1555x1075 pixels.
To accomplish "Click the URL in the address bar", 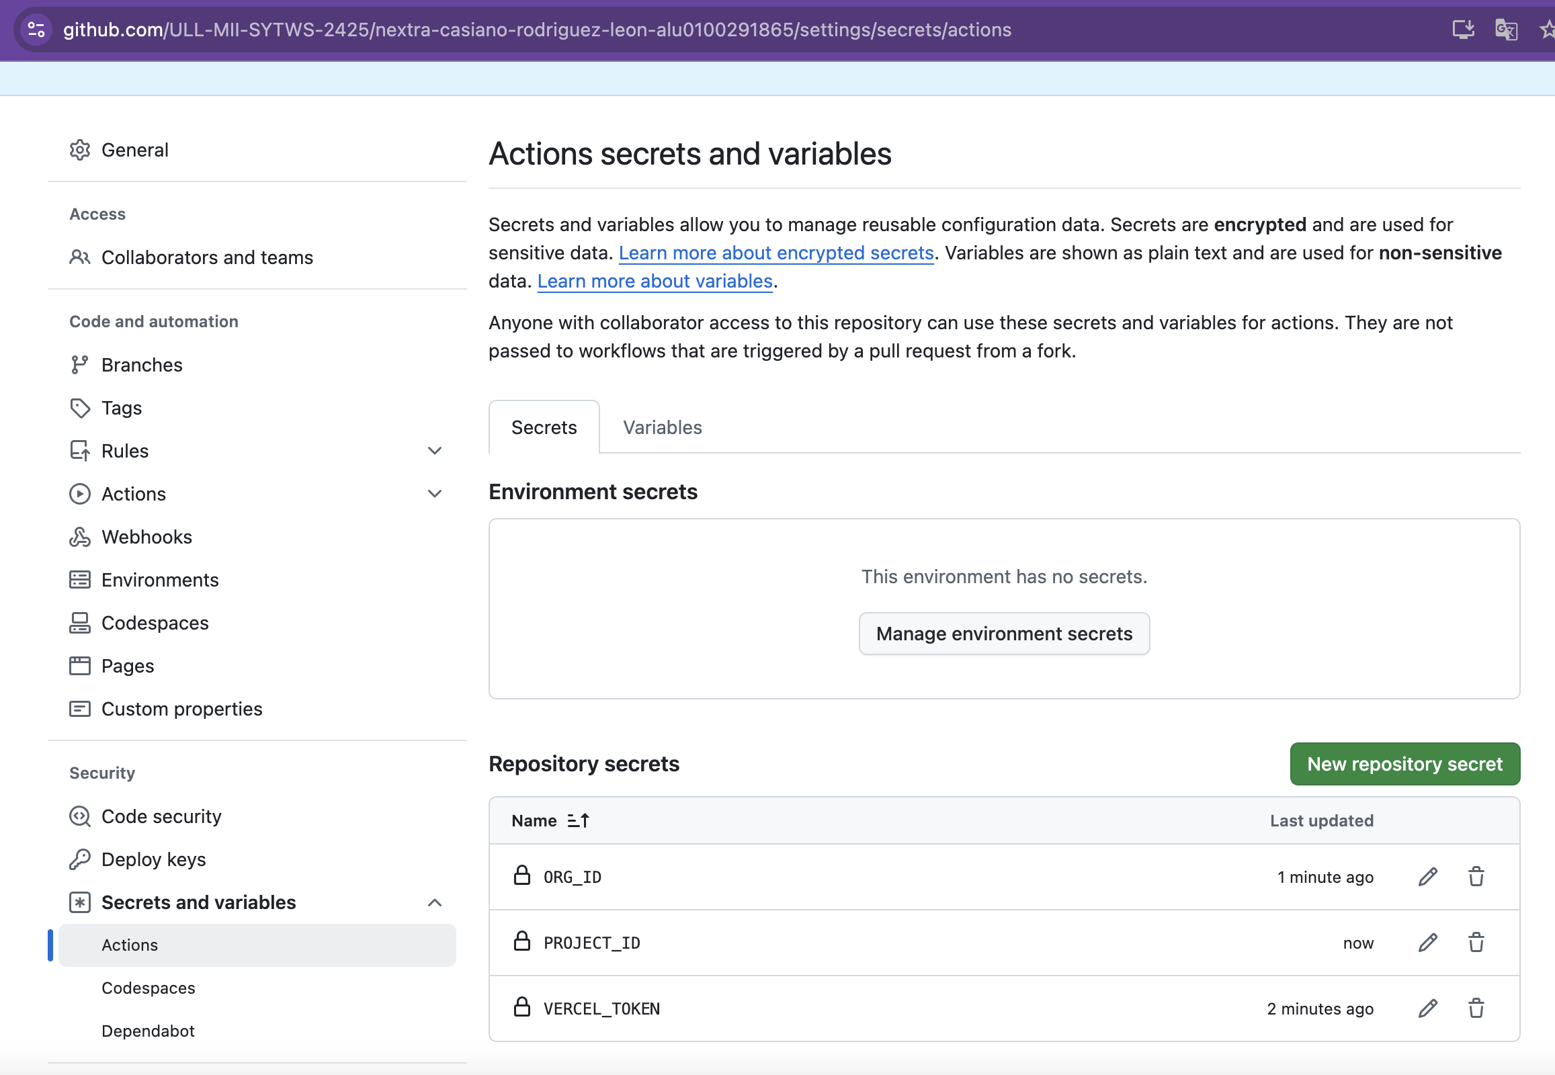I will point(537,30).
